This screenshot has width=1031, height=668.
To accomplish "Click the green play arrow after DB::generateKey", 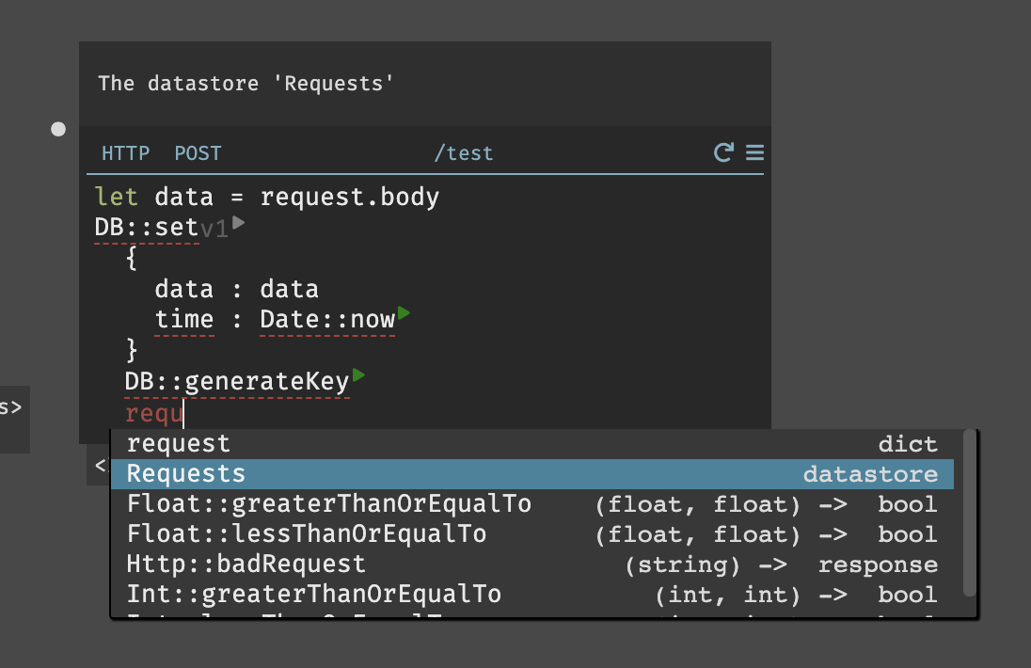I will pos(358,375).
